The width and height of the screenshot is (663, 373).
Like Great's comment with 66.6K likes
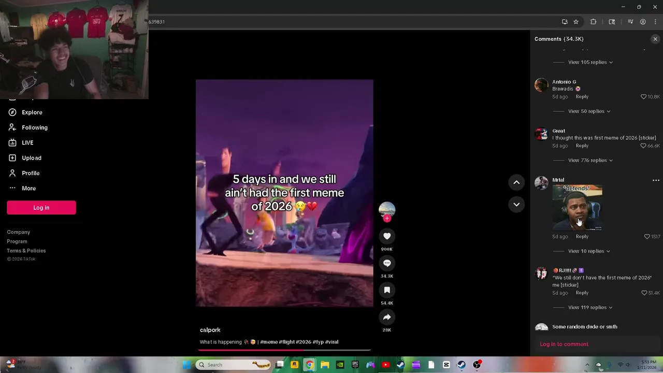[643, 146]
